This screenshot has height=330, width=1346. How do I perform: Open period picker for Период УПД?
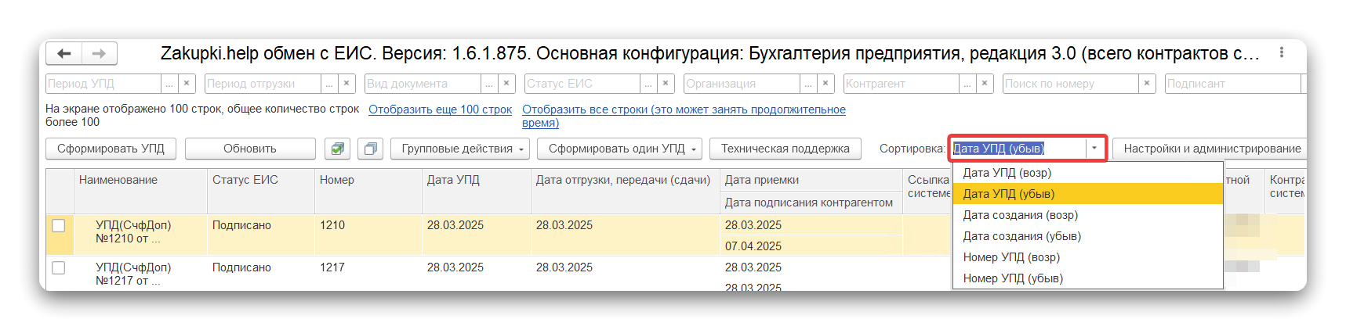click(x=170, y=84)
